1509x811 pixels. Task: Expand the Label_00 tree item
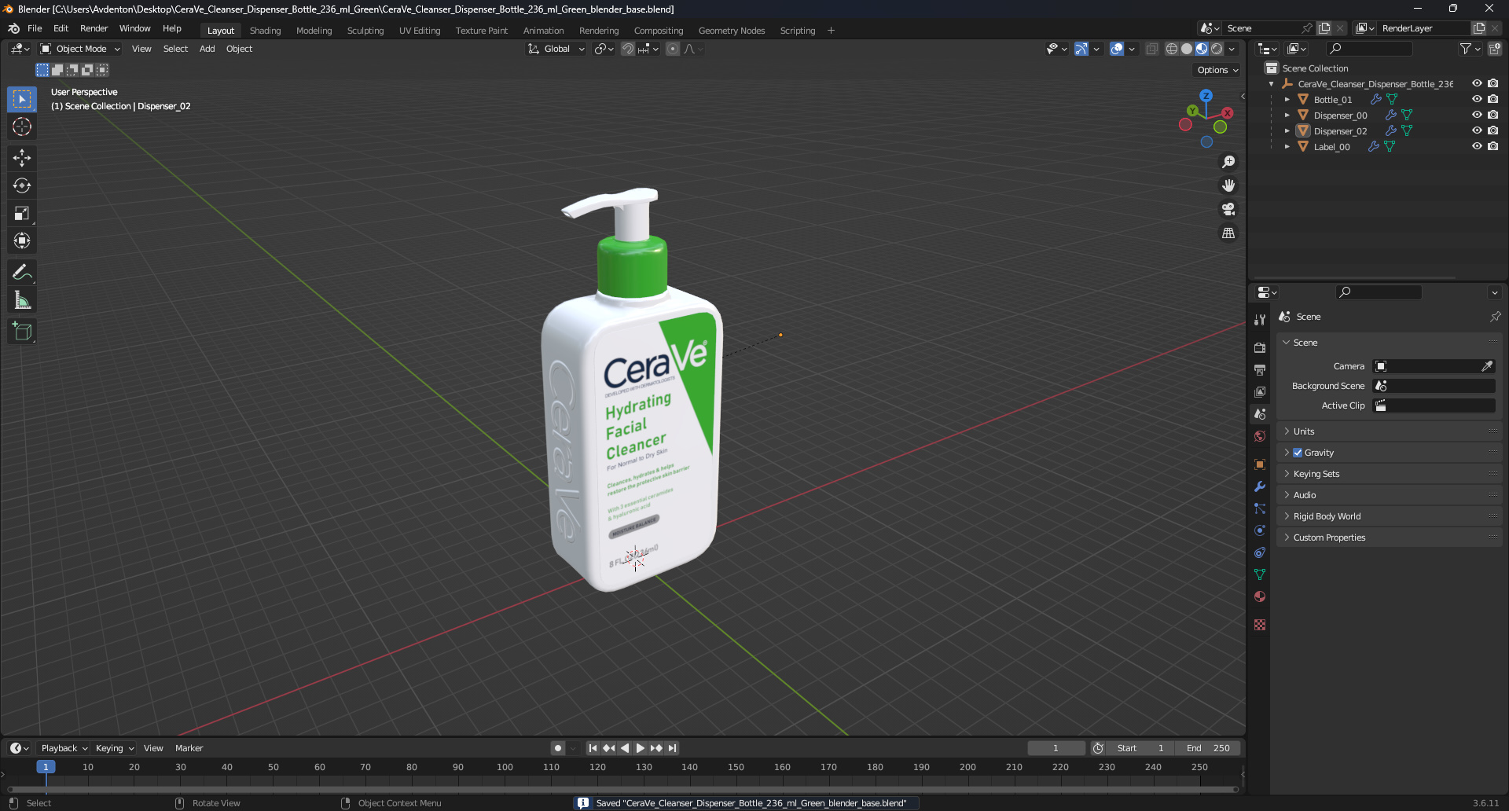(x=1287, y=147)
